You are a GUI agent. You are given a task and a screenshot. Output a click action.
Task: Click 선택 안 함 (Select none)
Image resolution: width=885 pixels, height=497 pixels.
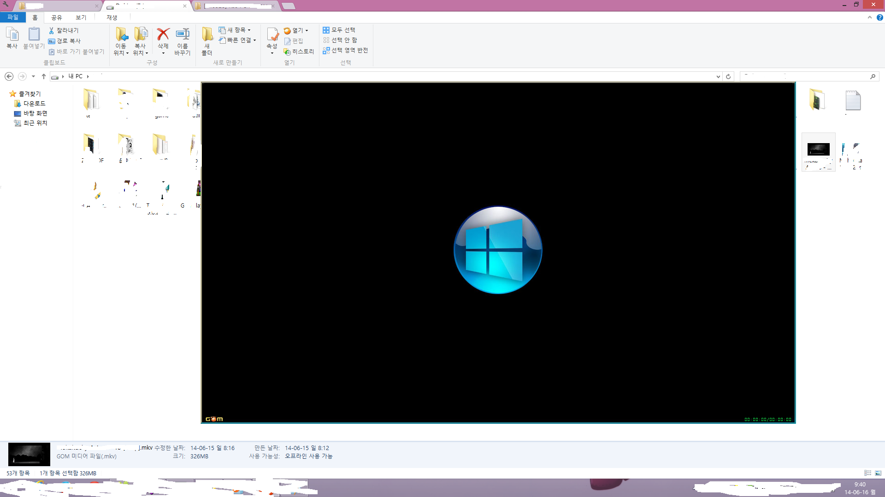[340, 40]
